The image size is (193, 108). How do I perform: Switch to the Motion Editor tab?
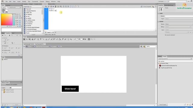click(x=52, y=4)
